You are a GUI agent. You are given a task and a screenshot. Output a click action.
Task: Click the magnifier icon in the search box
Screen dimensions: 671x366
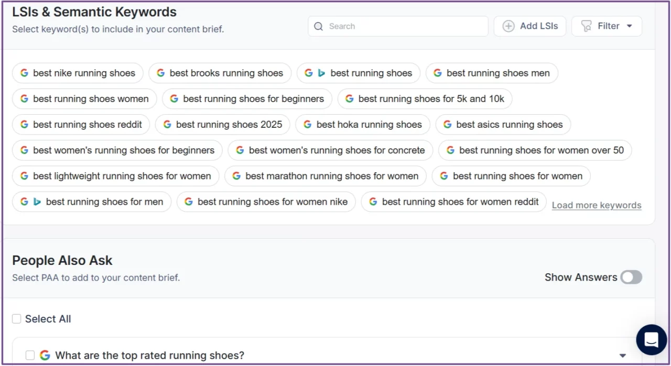click(318, 26)
